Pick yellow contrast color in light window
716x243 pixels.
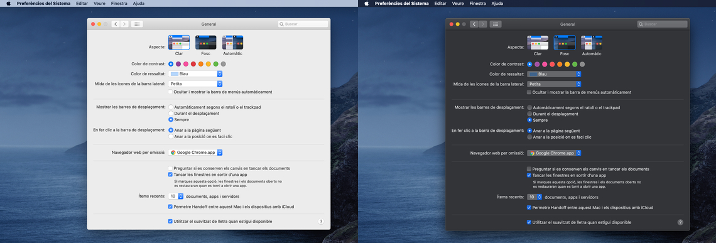tap(209, 64)
